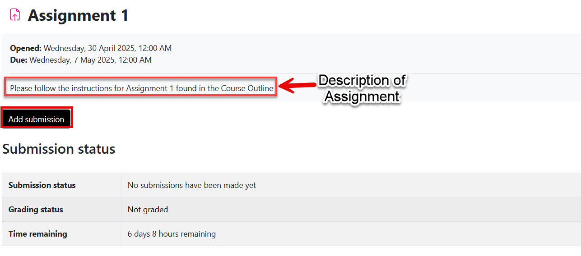Screen dimensions: 581x256
Task: Click the 6 days 8 hours remaining value
Action: click(x=172, y=234)
